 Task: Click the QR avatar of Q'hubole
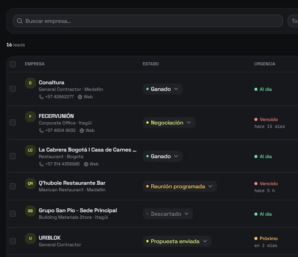coord(30,184)
